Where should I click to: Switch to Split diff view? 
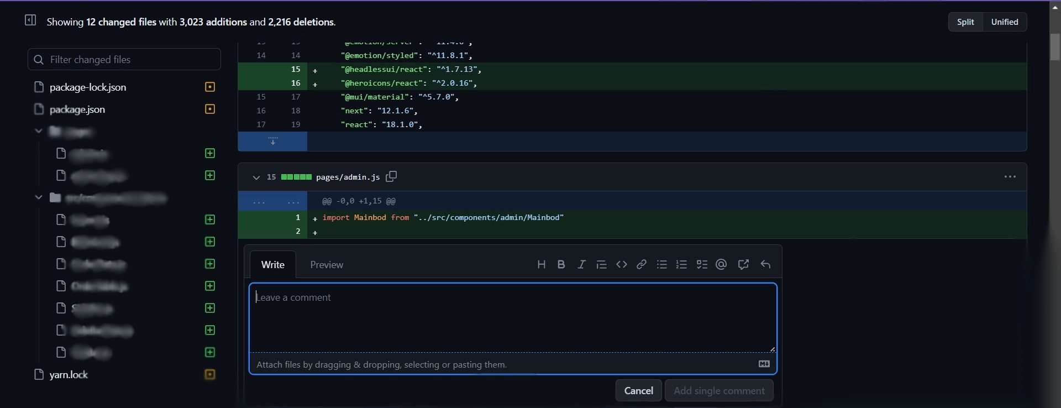click(966, 22)
